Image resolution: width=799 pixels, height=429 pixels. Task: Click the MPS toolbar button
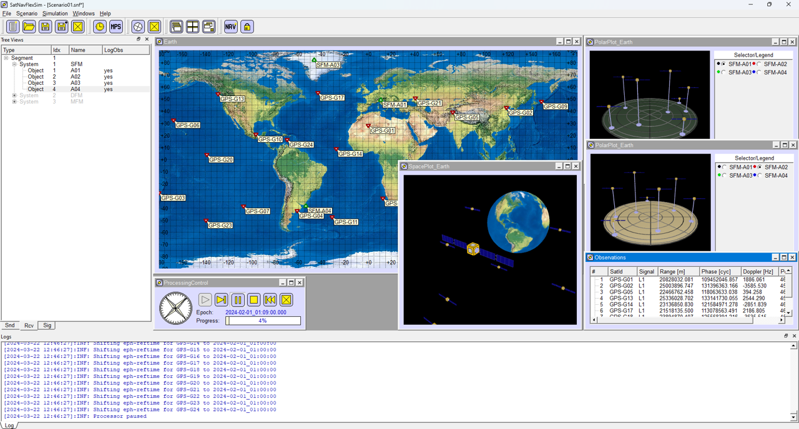[x=115, y=26]
